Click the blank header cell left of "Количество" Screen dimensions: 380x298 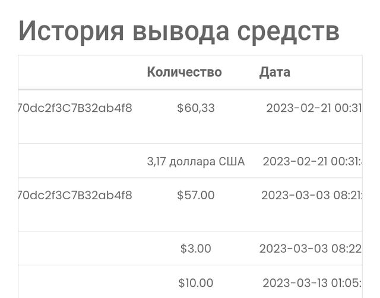(77, 73)
